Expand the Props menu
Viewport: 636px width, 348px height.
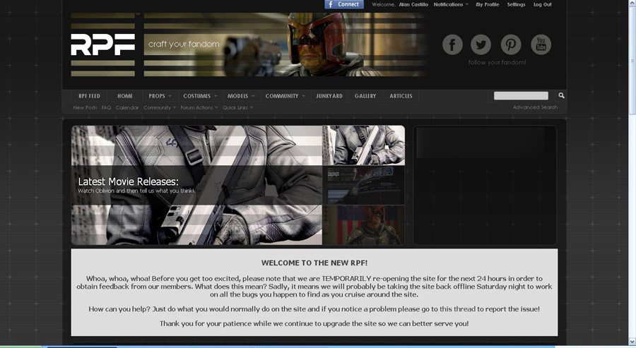coord(160,96)
